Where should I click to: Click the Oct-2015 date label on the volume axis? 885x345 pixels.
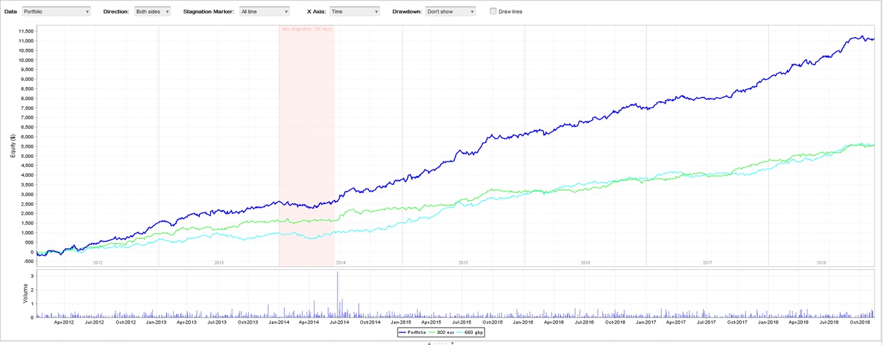[x=492, y=322]
